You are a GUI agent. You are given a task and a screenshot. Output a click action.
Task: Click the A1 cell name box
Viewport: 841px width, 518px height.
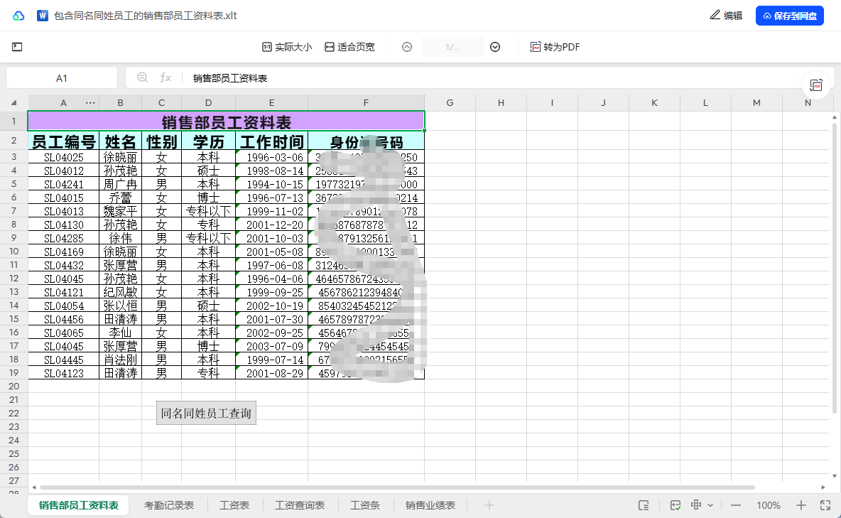(62, 77)
